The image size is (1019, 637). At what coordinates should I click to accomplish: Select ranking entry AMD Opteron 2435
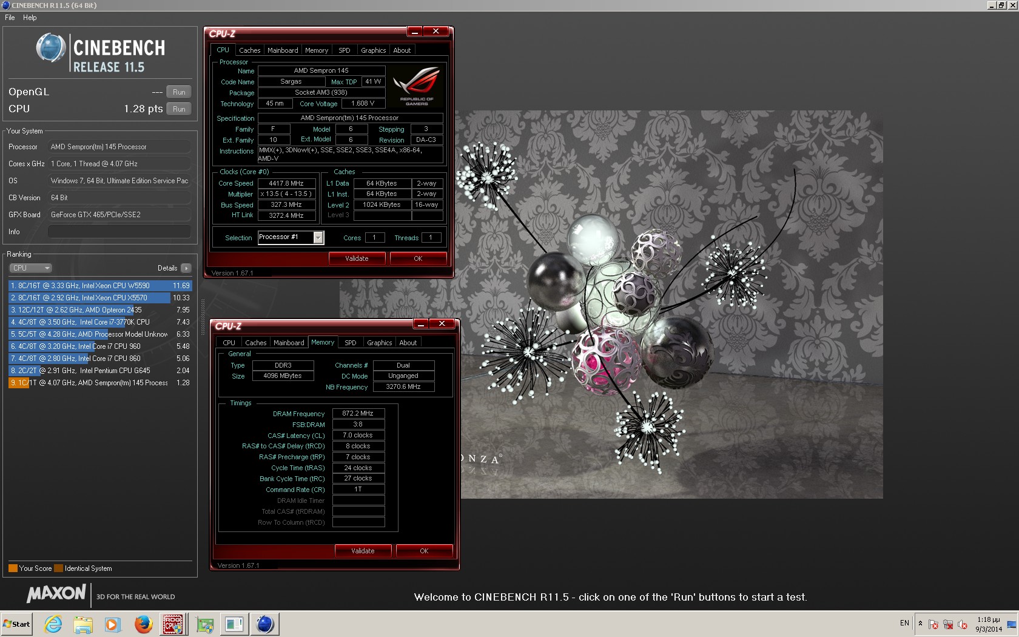(x=100, y=310)
